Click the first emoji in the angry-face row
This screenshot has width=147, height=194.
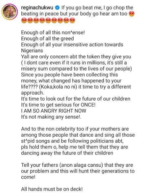pyautogui.click(x=24, y=20)
